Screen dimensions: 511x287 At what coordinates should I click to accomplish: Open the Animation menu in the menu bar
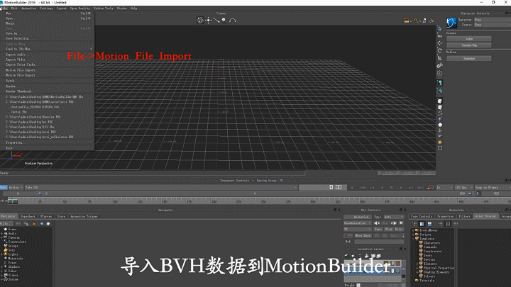point(28,8)
